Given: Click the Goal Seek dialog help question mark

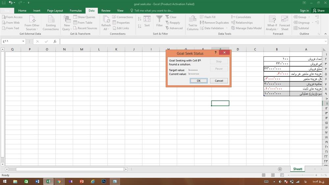Looking at the screenshot, I should pos(215,53).
